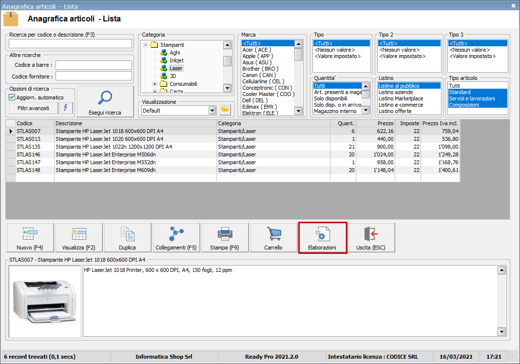Click the Codice fornitore input field
Image resolution: width=520 pixels, height=364 pixels.
(94, 76)
